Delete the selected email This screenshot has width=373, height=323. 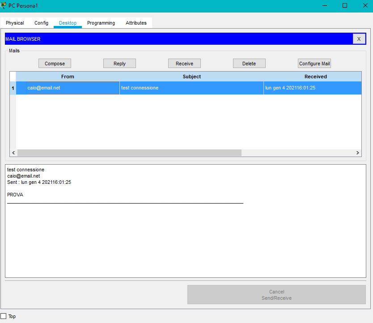[249, 64]
